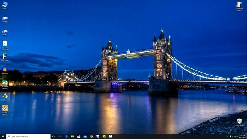Select the R-Studio Network desktop shortcut
The image size is (247, 139).
[5, 84]
